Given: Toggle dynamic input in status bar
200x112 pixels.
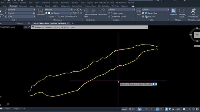Looking at the screenshot, I should (139, 109).
